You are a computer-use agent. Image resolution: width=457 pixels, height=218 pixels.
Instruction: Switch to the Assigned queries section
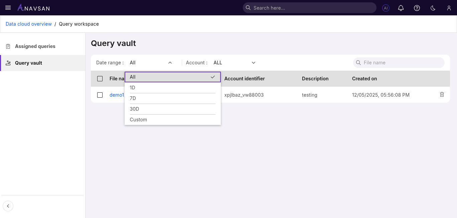click(35, 46)
